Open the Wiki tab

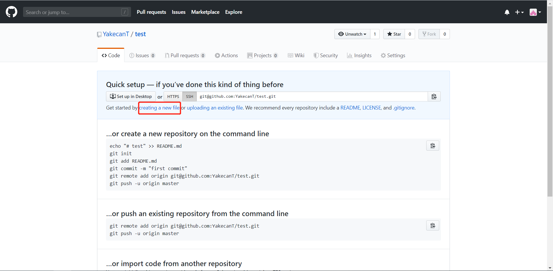[x=296, y=55]
